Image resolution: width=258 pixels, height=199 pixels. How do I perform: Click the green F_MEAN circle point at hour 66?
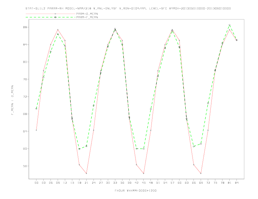pos(194,146)
